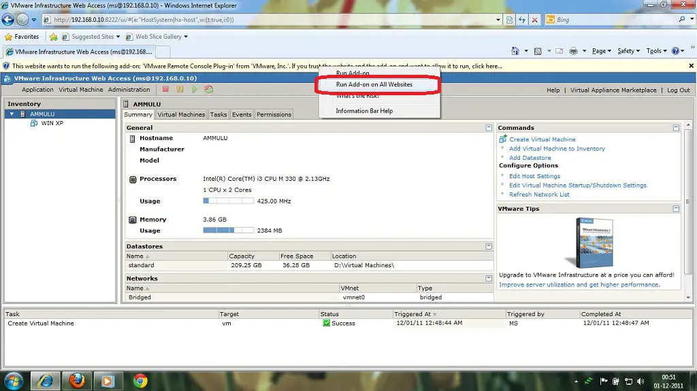Click the Read Mail toolbar icon

pyautogui.click(x=560, y=51)
